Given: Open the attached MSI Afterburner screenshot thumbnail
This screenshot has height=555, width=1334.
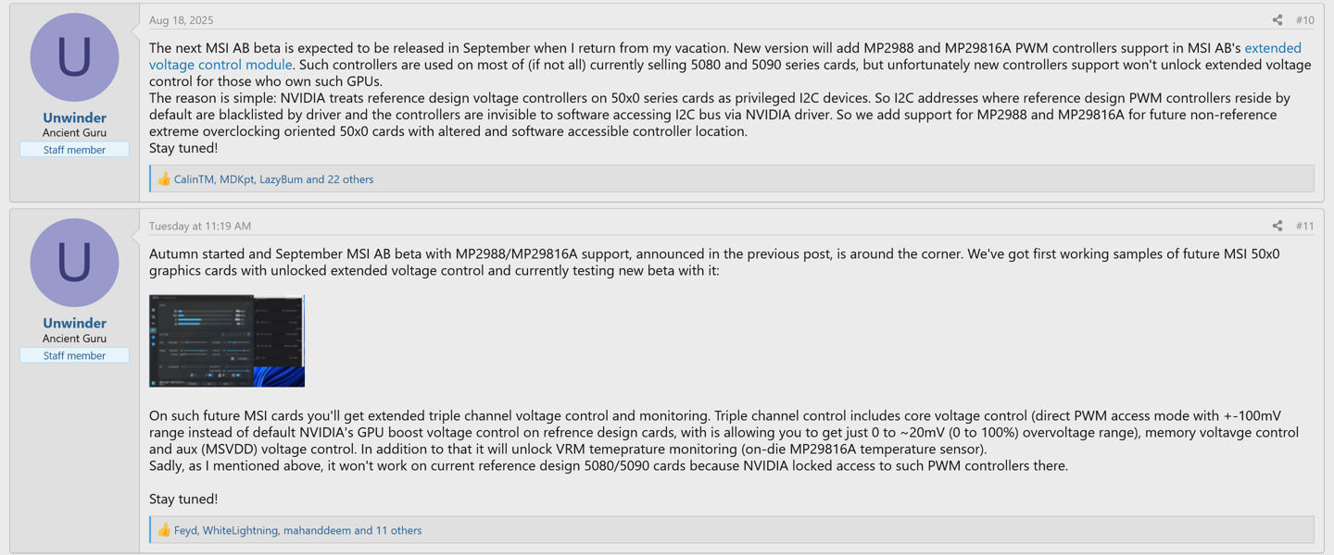Looking at the screenshot, I should [x=227, y=340].
